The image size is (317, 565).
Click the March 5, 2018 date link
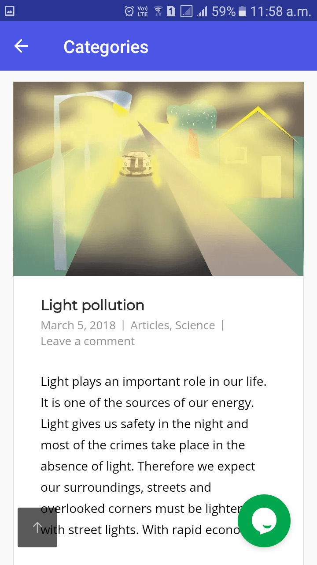(78, 325)
